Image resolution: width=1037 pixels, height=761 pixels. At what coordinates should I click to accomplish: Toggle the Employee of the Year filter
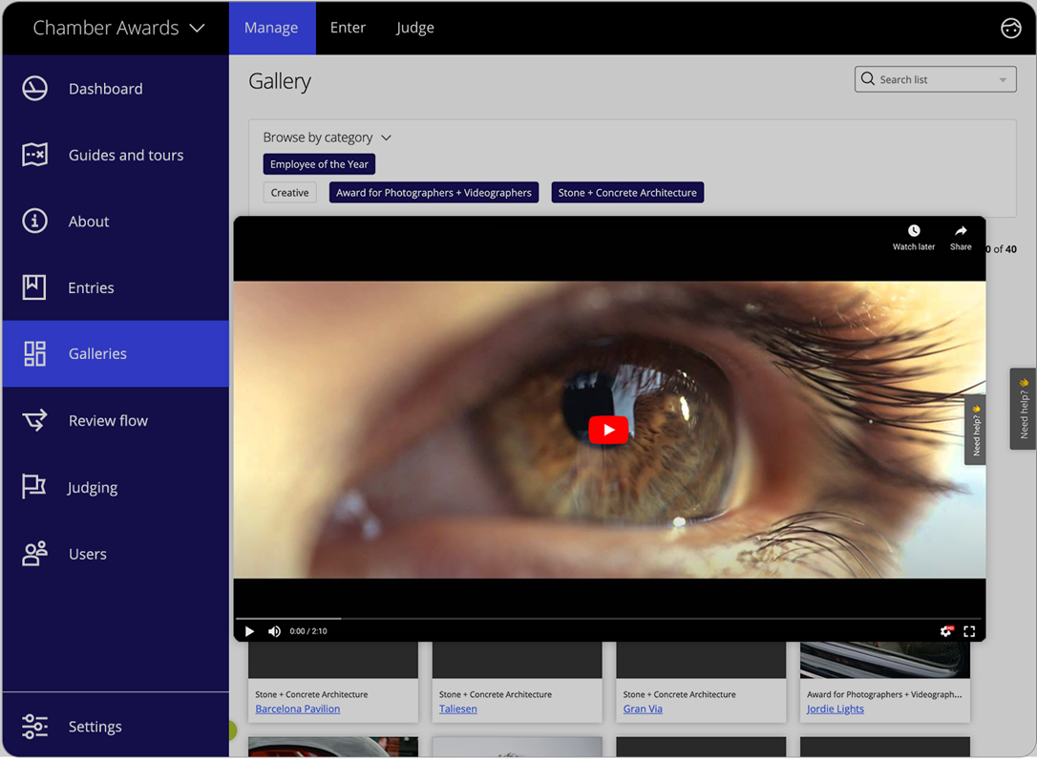319,163
